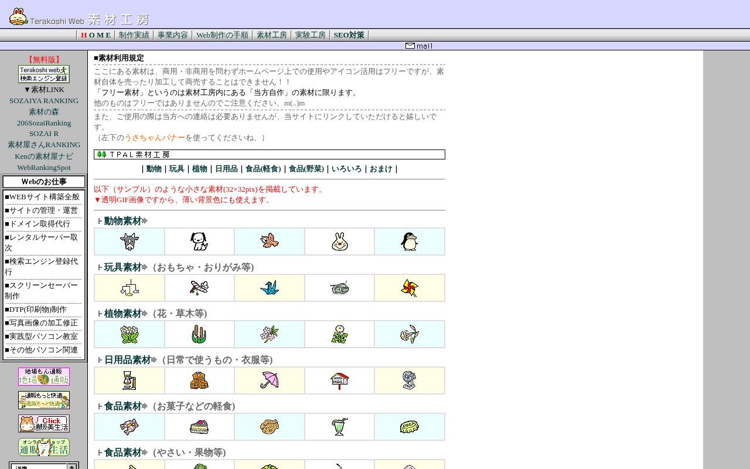Image resolution: width=750 pixels, height=469 pixels.
Task: Select the cake slice icon
Action: (199, 427)
